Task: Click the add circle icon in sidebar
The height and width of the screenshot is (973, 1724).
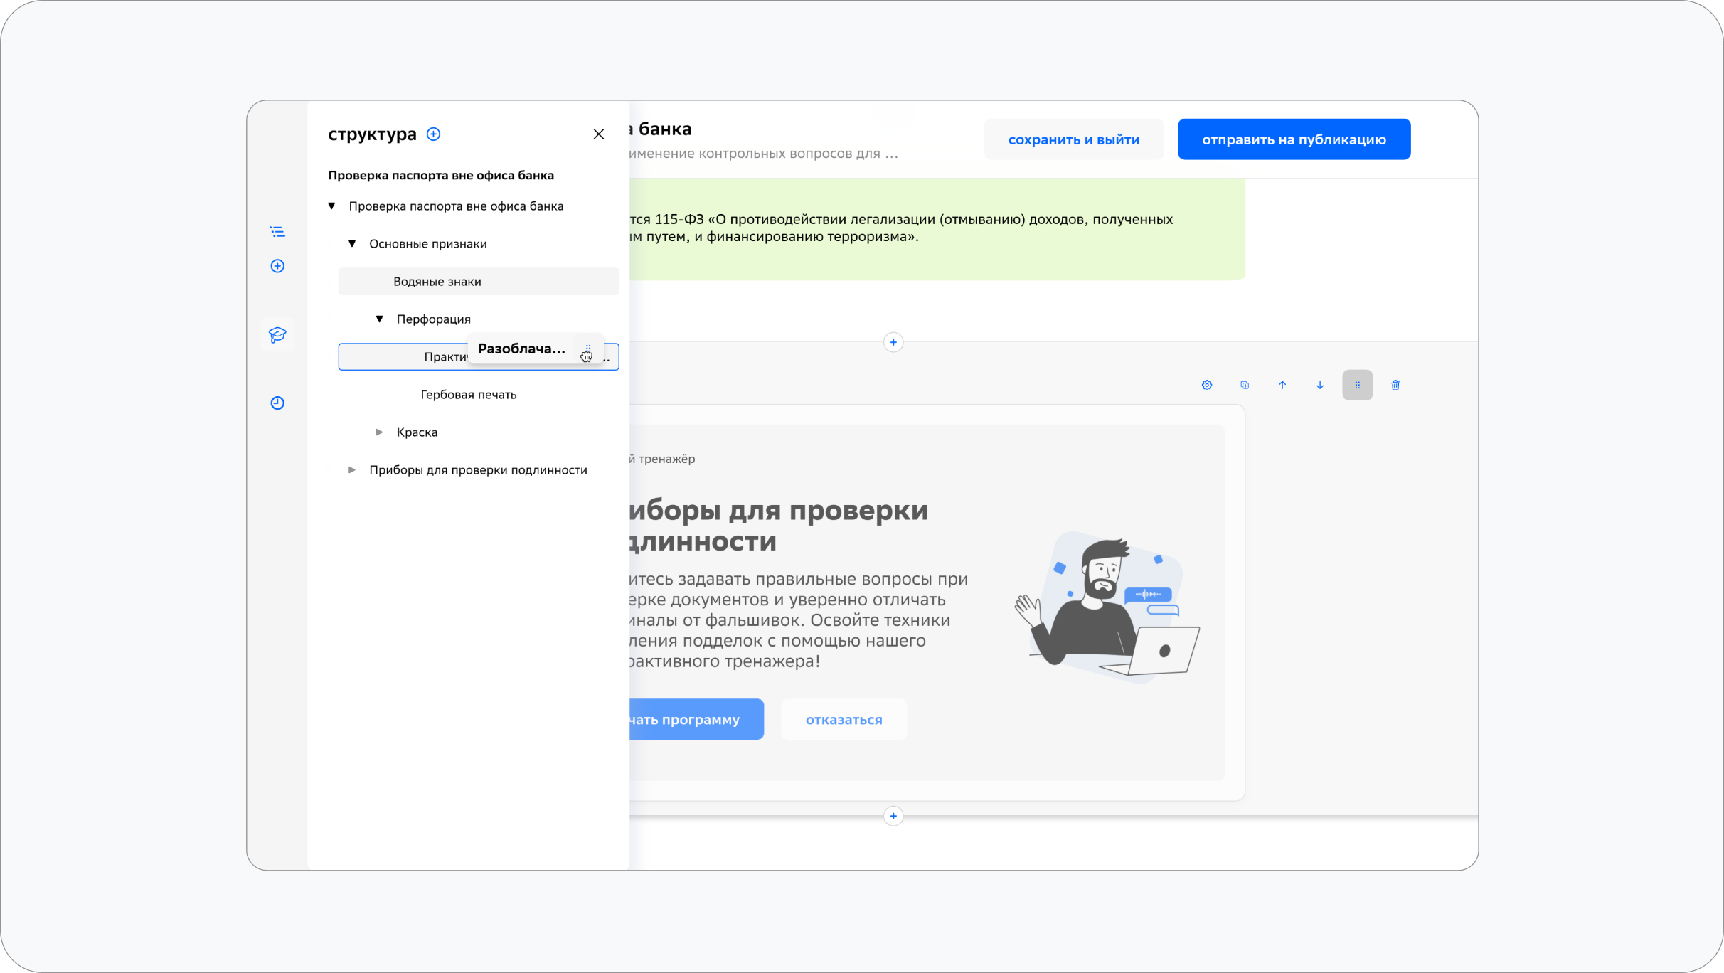Action: (277, 266)
